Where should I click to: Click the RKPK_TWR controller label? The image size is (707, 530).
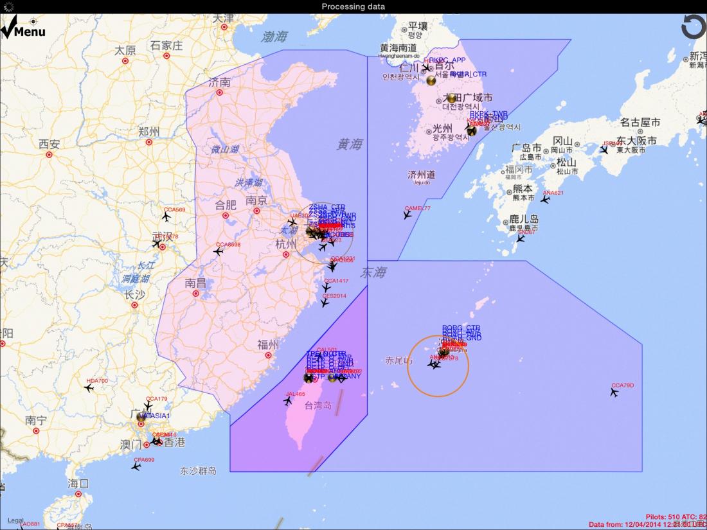488,114
